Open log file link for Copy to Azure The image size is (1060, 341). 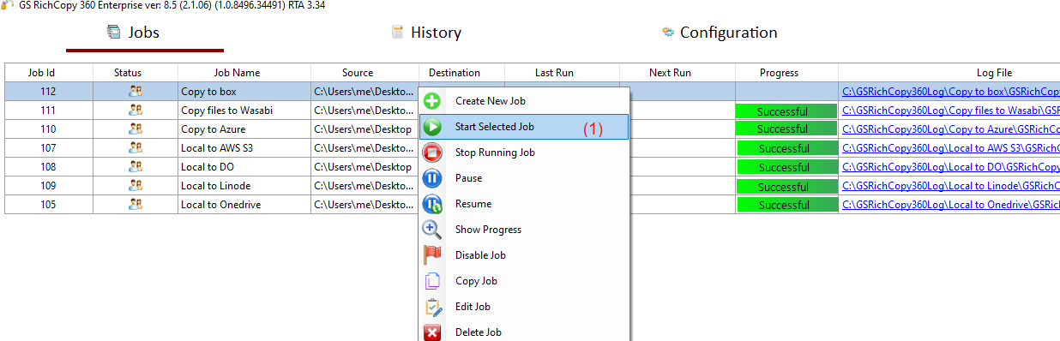[951, 129]
